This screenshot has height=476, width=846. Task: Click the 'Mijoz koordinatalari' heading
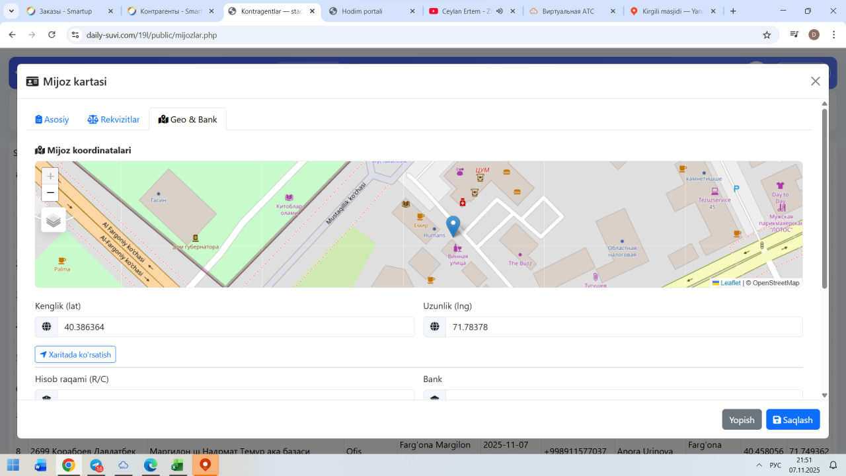click(x=89, y=150)
